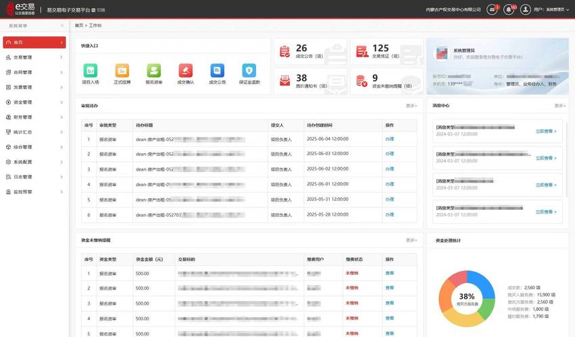575x337 pixels.
Task: Click the 未缴纳 status in funds row 1
Action: [351, 274]
